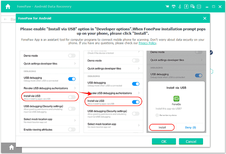
Task: Toggle enabled Install via USB in middle panel
Action: coord(136,102)
